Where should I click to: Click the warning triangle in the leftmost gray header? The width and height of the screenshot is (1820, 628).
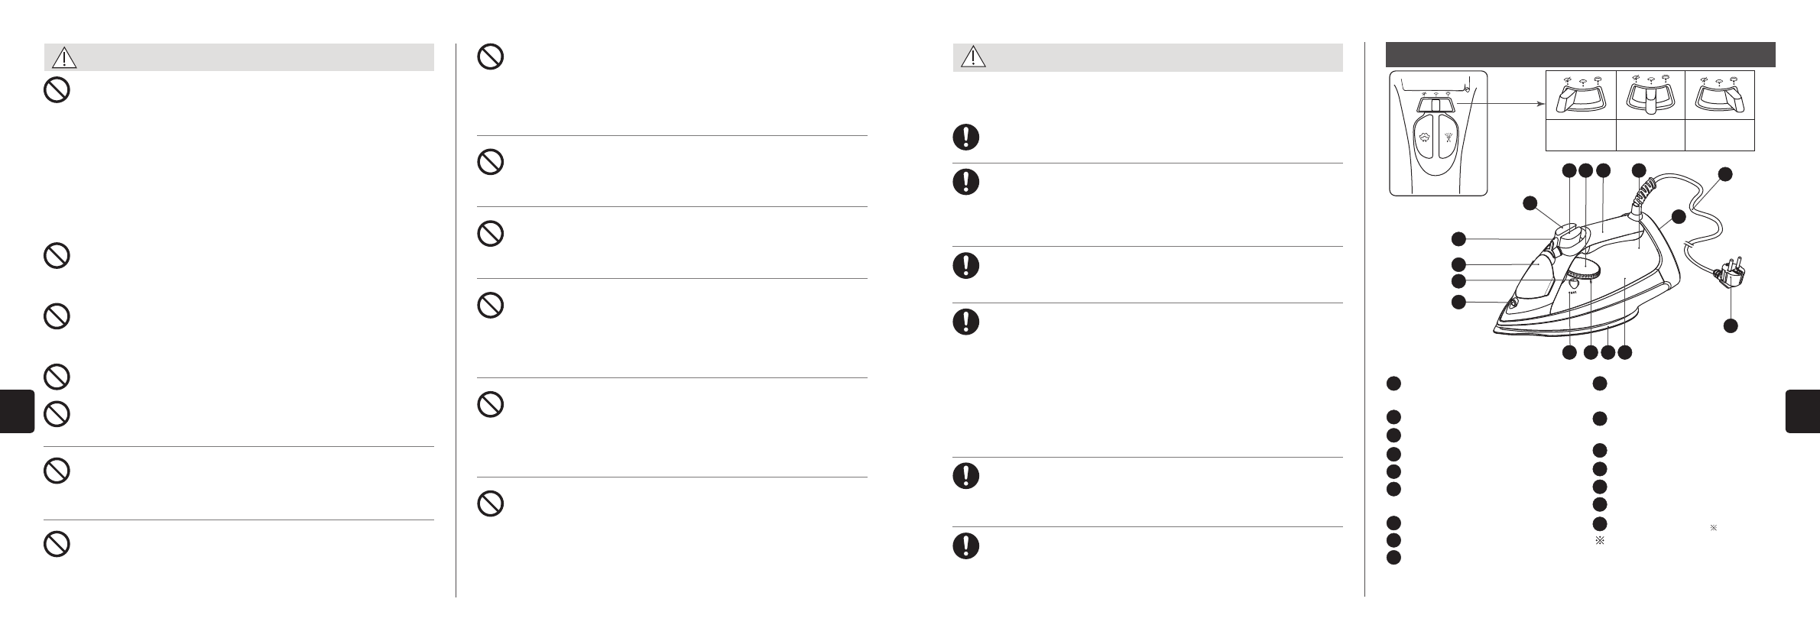click(64, 57)
